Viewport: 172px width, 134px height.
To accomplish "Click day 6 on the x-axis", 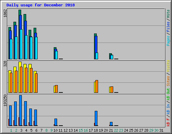I will (36, 130).
